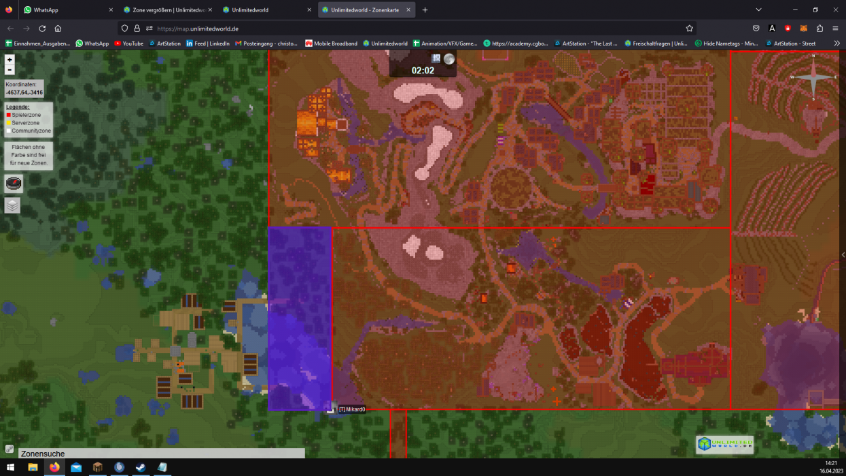Open the Firefox account 'A' icon

point(772,29)
